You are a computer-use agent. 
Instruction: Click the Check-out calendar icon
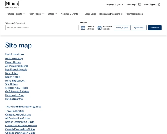[99, 28]
